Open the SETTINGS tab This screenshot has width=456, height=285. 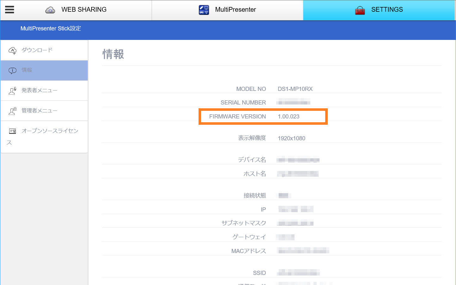pos(387,9)
